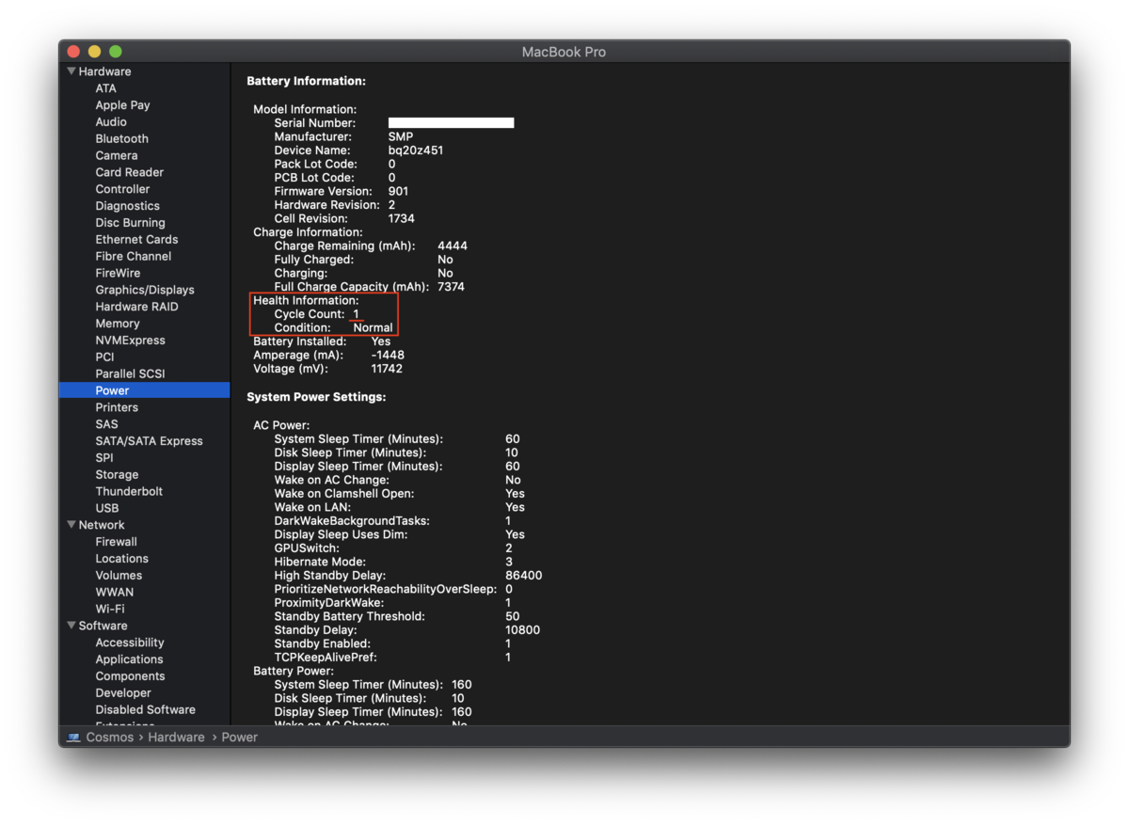Click Hardware in the path bar
This screenshot has height=825, width=1129.
(x=176, y=738)
